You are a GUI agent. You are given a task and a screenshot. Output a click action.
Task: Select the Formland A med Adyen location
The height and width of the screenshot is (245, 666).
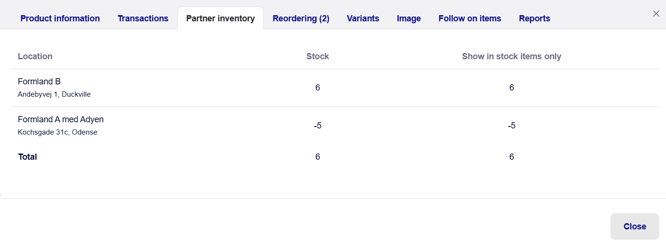coord(60,119)
